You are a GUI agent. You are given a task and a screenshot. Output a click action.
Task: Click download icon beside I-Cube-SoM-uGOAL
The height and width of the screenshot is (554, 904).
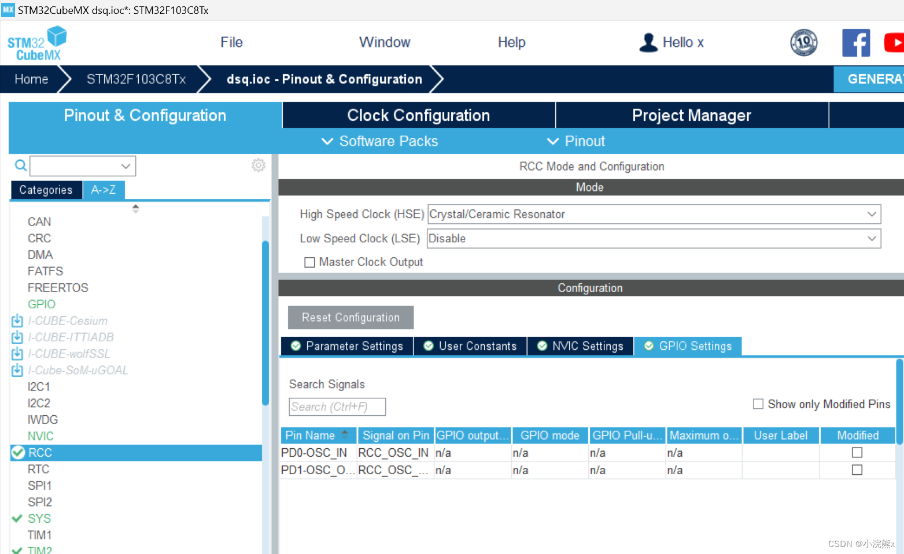pos(17,370)
